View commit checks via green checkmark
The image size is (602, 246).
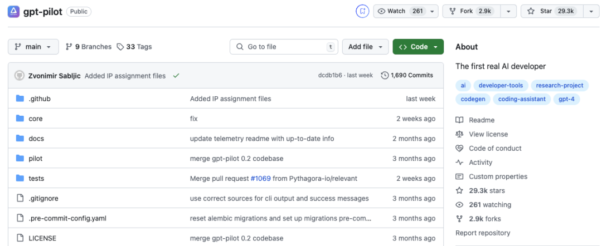176,76
